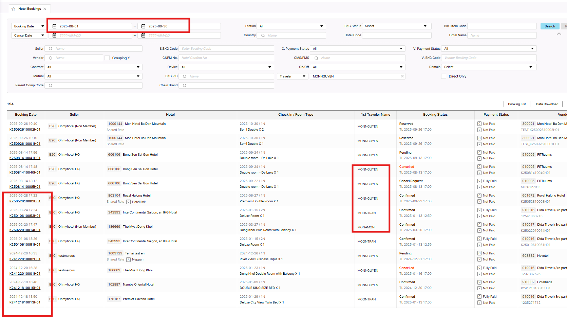Clear the MONNGUYEN traveler text
This screenshot has width=567, height=317.
402,76
